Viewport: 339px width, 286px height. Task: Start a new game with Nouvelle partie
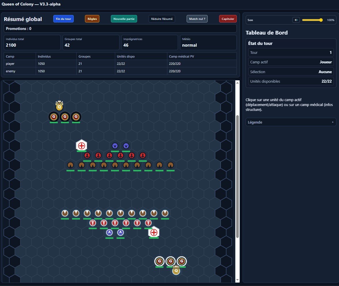[x=124, y=19]
